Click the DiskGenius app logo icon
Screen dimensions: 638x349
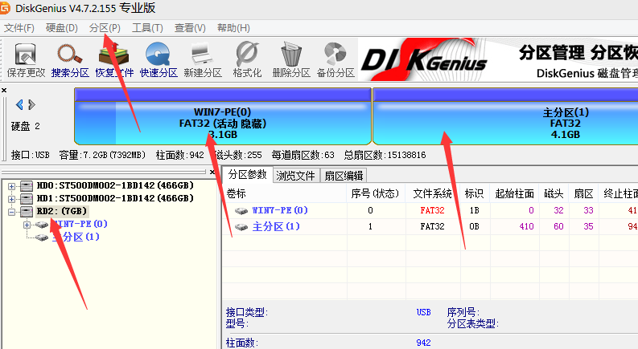coord(5,8)
